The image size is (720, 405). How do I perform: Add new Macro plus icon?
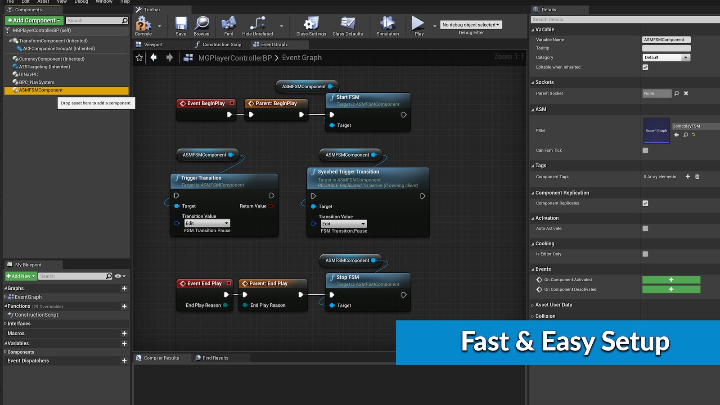tap(124, 333)
